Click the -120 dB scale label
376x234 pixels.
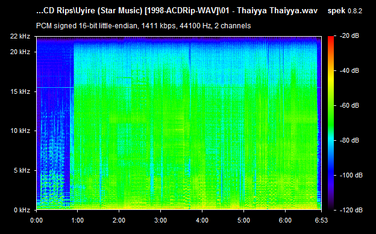(x=351, y=211)
